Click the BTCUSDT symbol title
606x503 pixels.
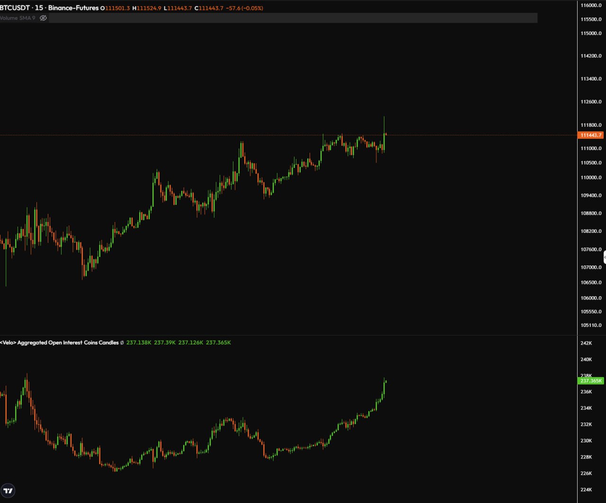(x=15, y=8)
